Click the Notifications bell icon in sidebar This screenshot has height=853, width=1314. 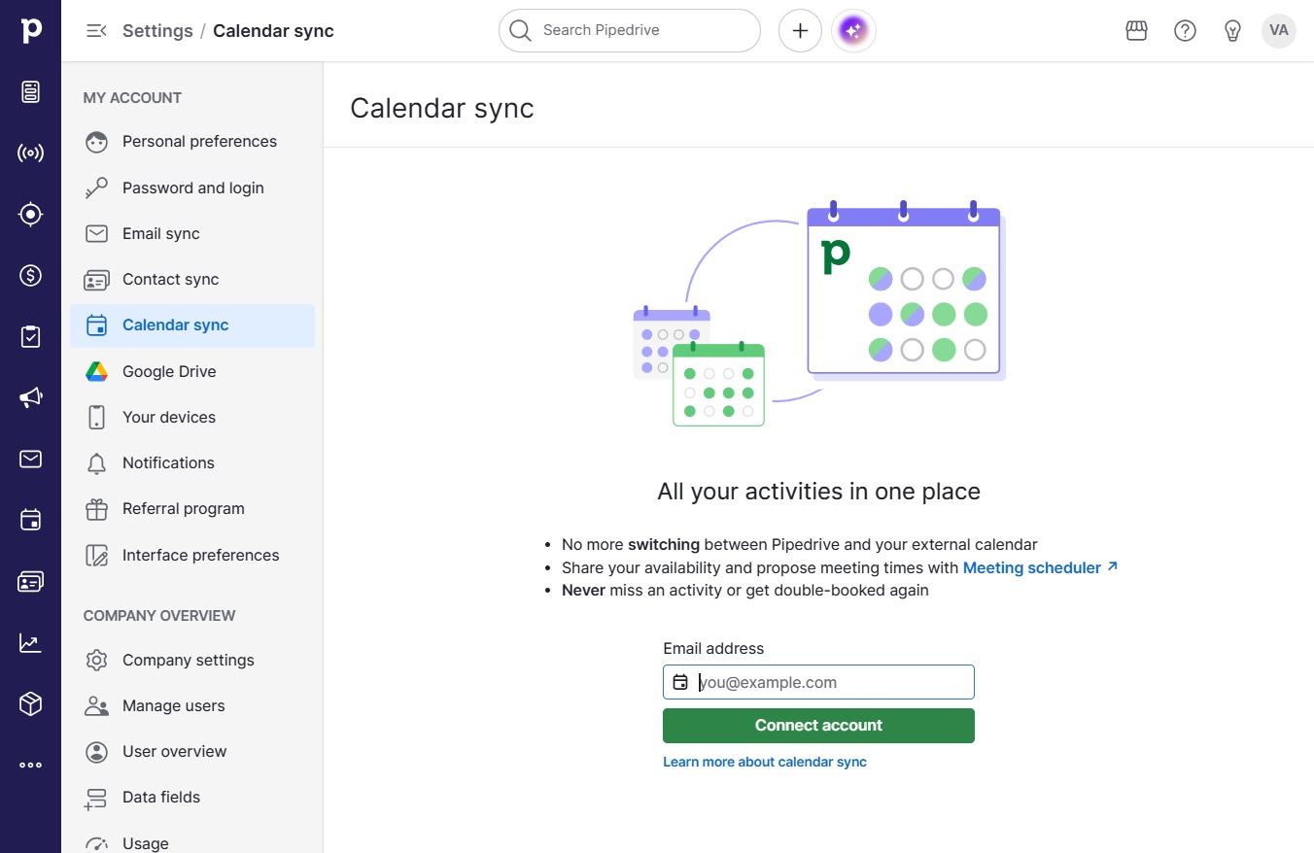96,463
